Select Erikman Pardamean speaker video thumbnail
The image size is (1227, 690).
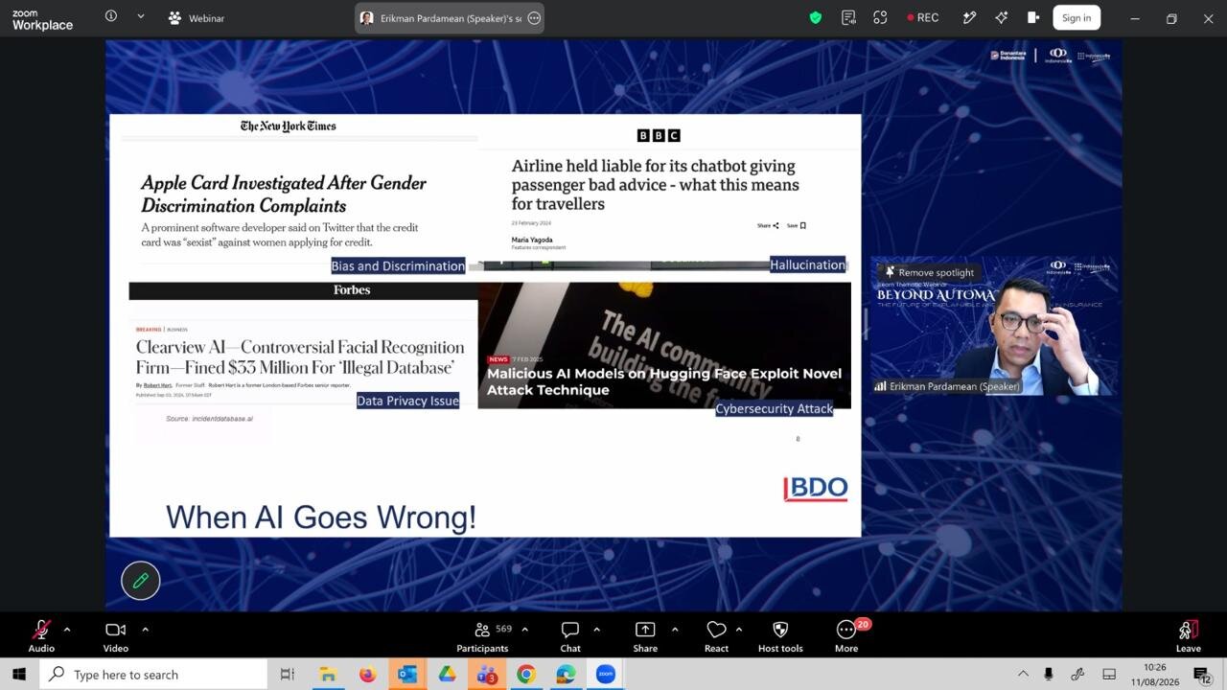[993, 326]
